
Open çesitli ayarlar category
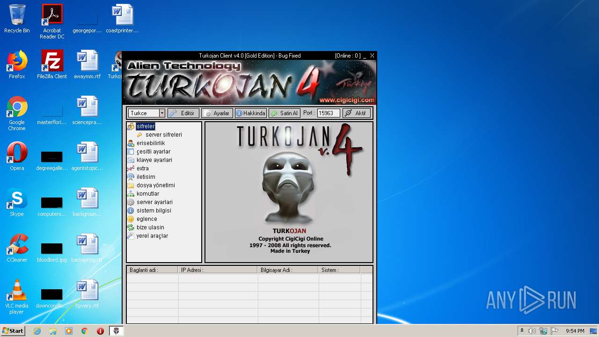pos(153,152)
